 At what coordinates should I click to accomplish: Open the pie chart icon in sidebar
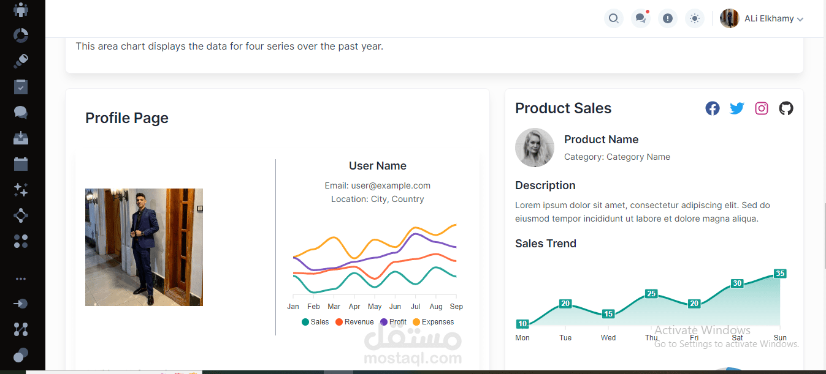point(21,35)
